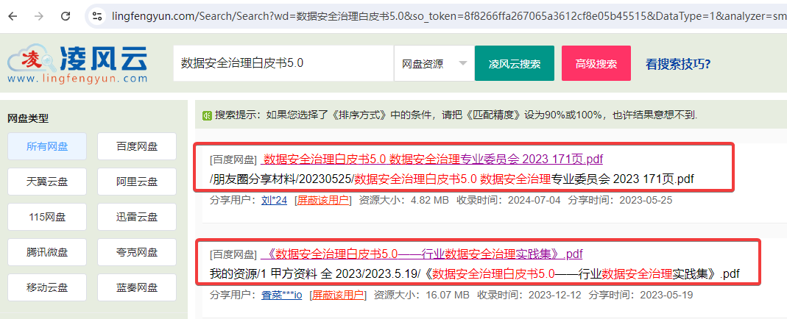Open the 行业数据安全治理实践集 pdf result

point(422,254)
